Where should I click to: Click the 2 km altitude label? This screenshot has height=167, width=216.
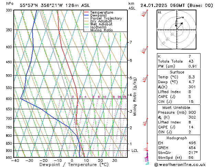(131, 128)
